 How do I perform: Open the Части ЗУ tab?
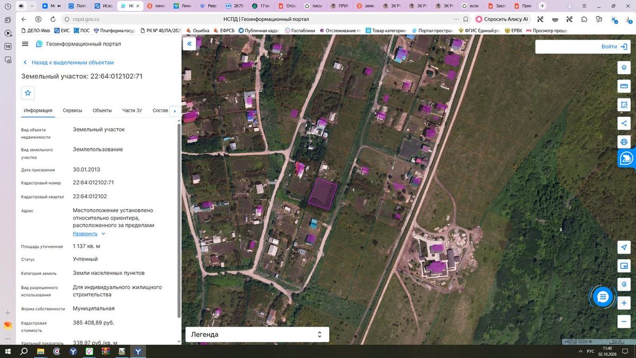[x=132, y=110]
